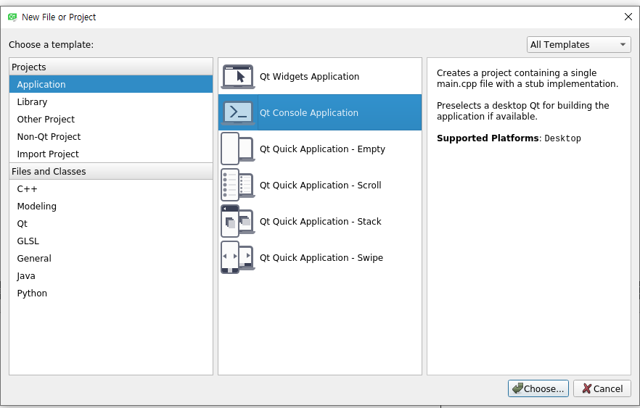Open the All Templates dropdown
The width and height of the screenshot is (640, 408).
pyautogui.click(x=578, y=44)
